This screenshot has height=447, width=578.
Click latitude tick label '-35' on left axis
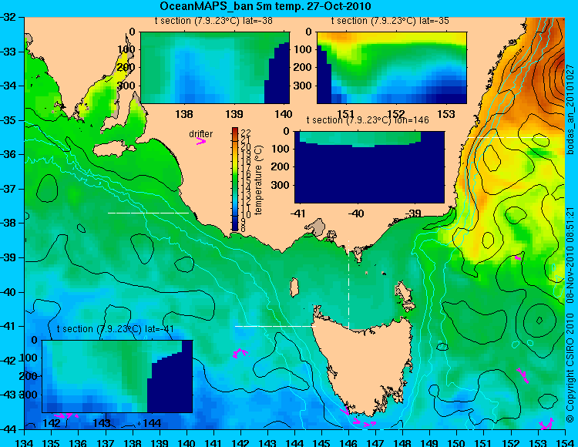click(x=8, y=120)
